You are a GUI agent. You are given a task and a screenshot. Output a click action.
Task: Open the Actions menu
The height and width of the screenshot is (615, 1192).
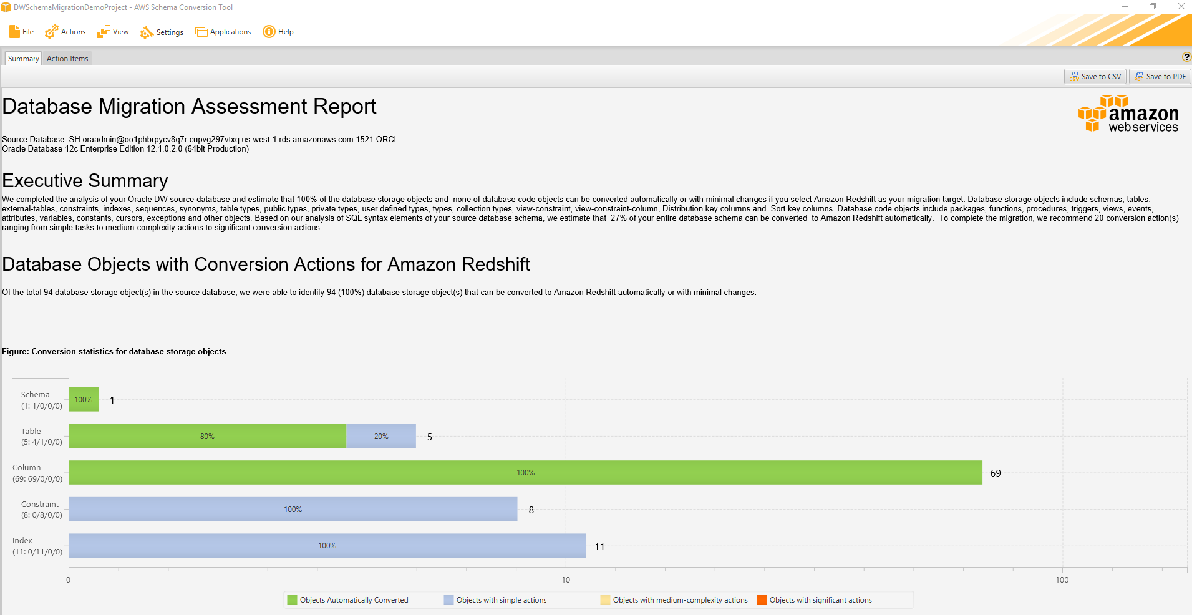pyautogui.click(x=65, y=32)
